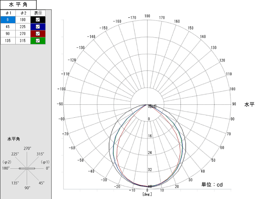Select the highlighted φ1 cell value 0

click(x=8, y=20)
